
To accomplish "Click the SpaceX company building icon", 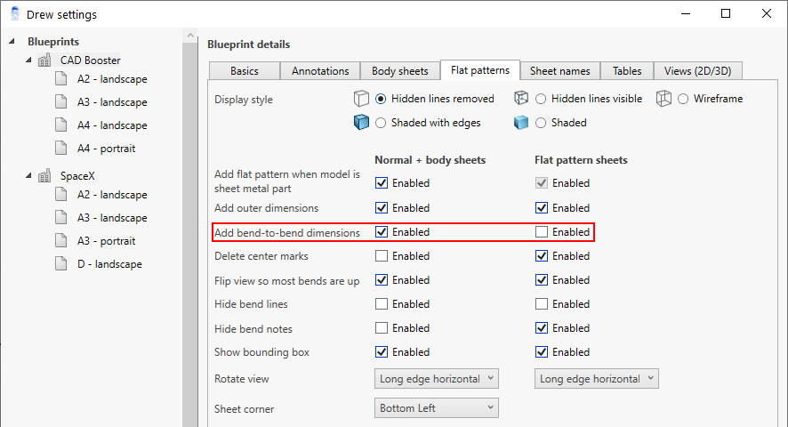I will (x=45, y=176).
